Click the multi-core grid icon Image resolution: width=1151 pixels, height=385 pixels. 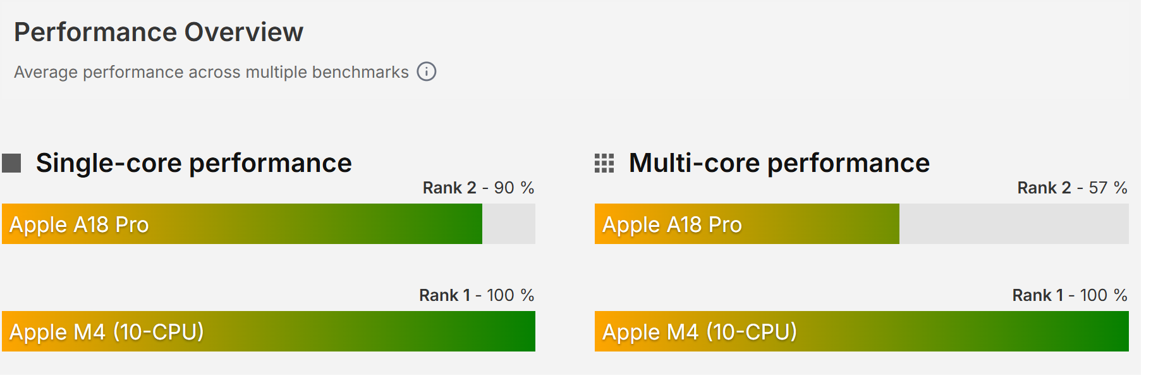(x=604, y=163)
